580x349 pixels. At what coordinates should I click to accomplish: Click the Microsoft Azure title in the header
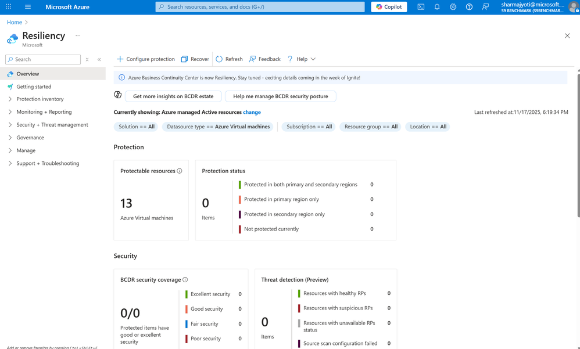click(x=67, y=6)
